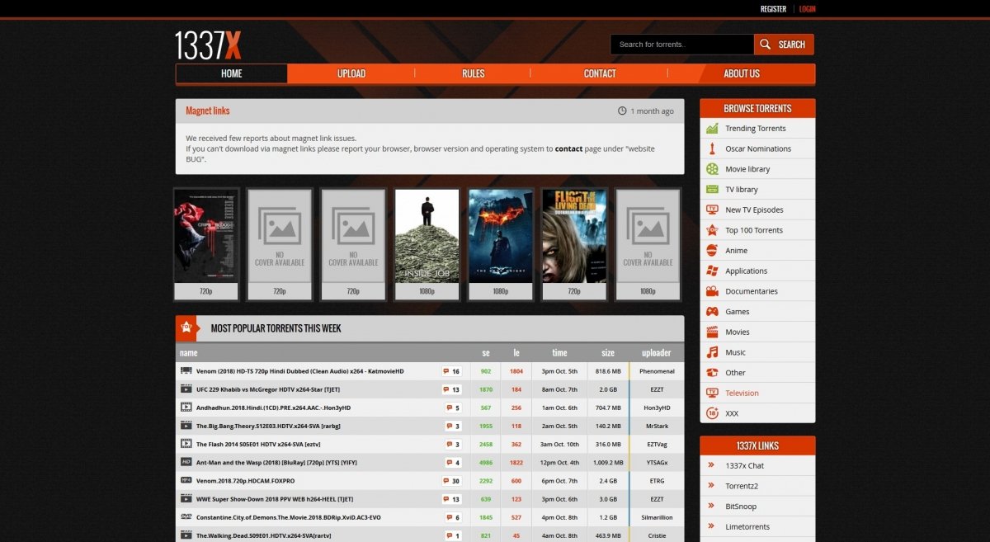
Task: Click uploader Phenomenal
Action: pos(657,371)
